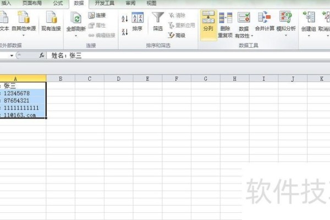
Task: Click cell containing 11111111111
Action: coord(23,108)
